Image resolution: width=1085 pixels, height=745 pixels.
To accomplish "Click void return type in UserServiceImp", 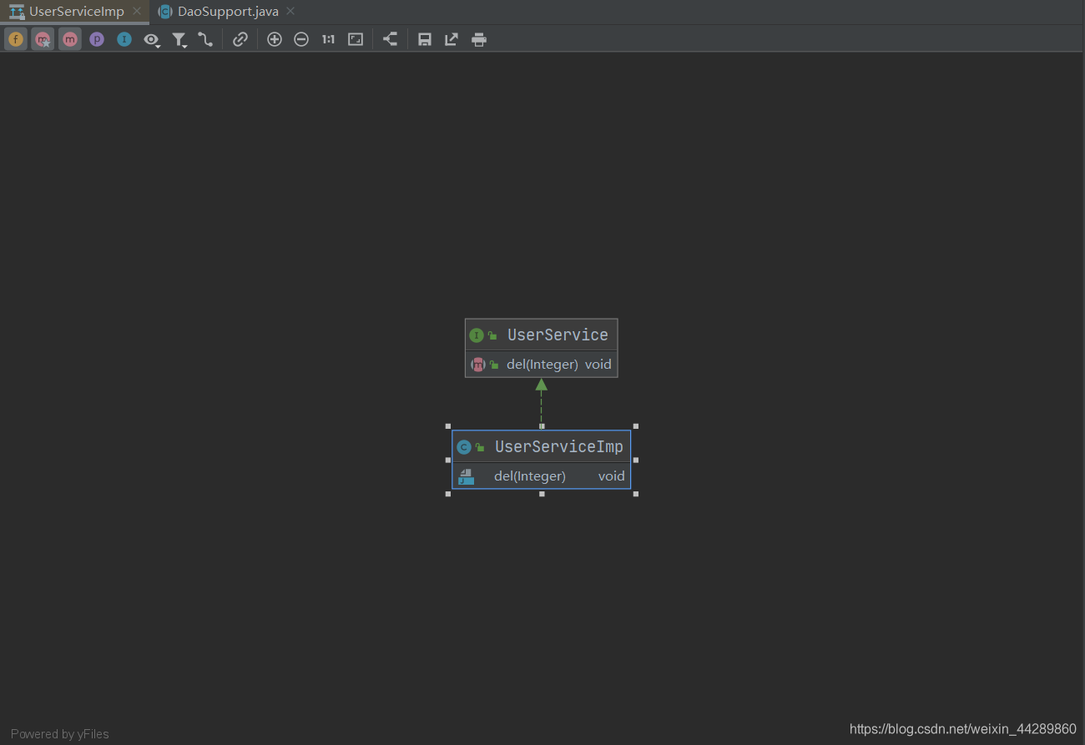I will [611, 476].
